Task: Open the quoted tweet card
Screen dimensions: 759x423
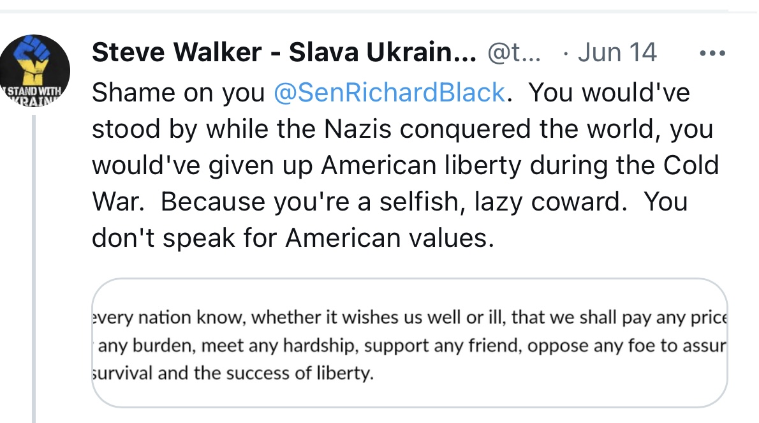Action: tap(409, 343)
